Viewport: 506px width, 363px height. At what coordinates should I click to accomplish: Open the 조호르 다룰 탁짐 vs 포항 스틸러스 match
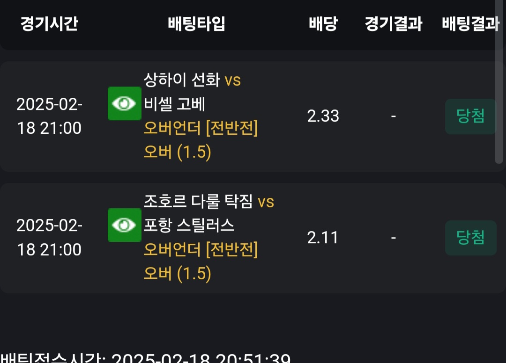208,213
